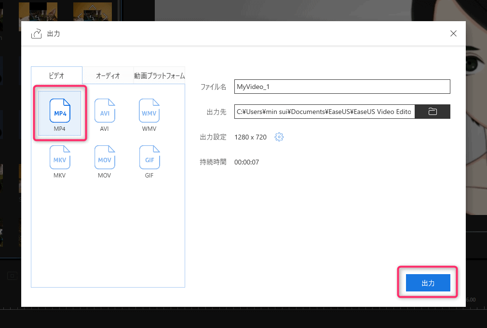This screenshot has height=328, width=487.
Task: Switch to the オーディオ tab
Action: click(x=108, y=76)
